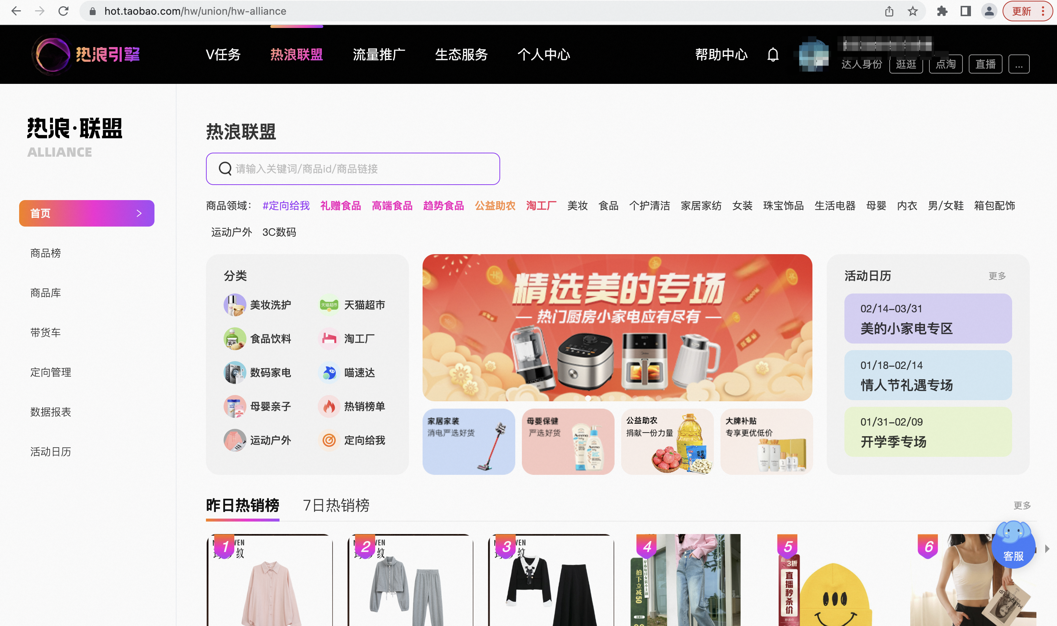
Task: Open 定向给我 target icon in 分类 panel
Action: coord(329,440)
